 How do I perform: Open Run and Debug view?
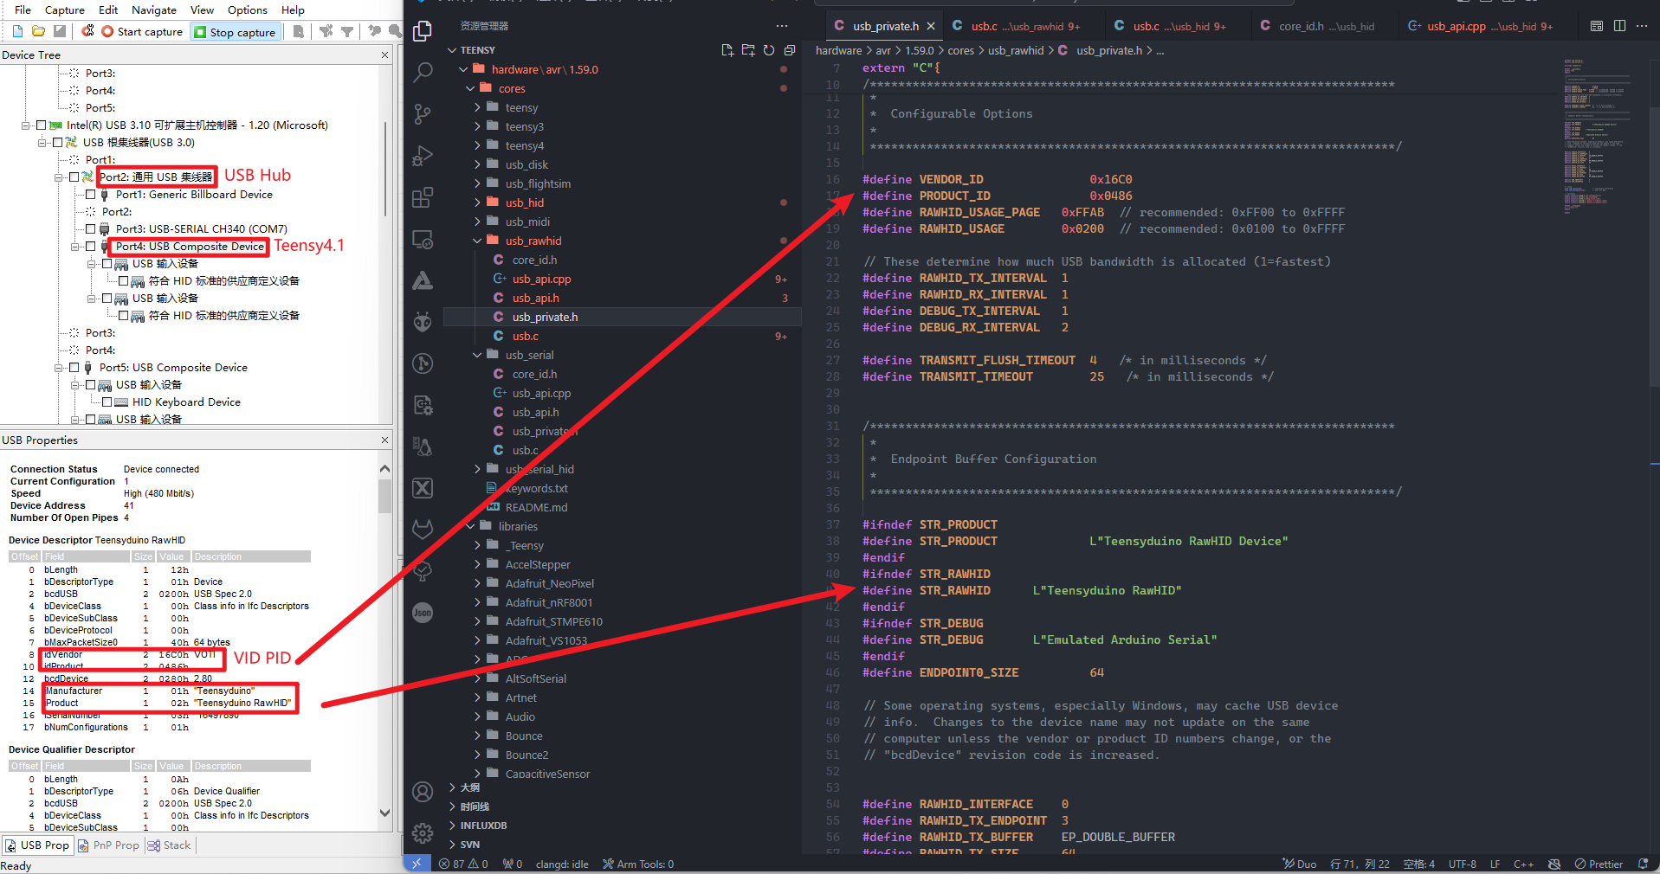pyautogui.click(x=423, y=156)
